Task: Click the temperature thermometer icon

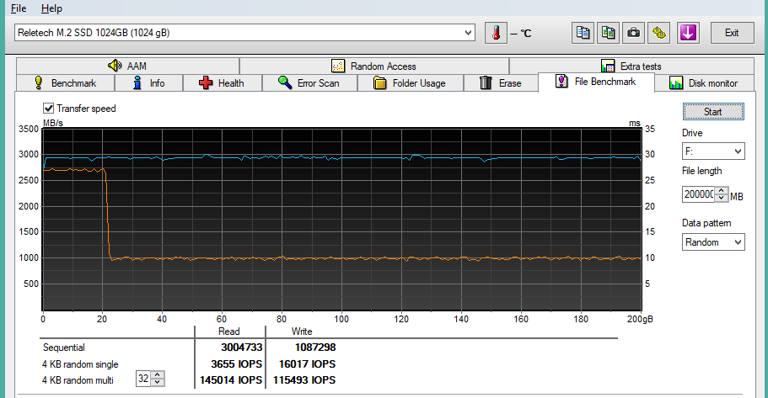Action: click(x=496, y=34)
